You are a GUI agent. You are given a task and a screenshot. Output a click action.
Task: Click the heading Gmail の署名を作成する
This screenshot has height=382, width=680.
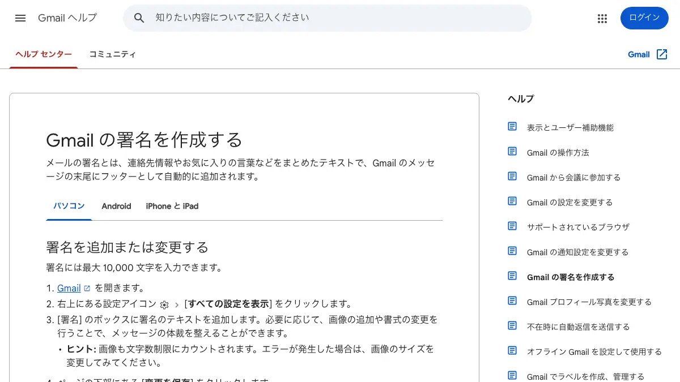(144, 139)
